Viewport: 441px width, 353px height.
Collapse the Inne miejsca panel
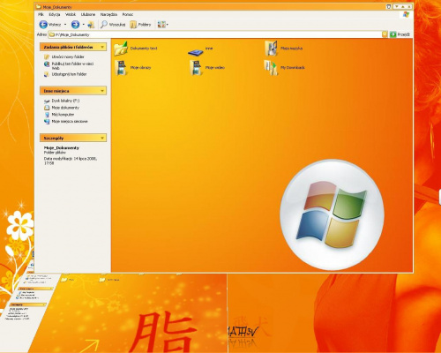pyautogui.click(x=102, y=91)
